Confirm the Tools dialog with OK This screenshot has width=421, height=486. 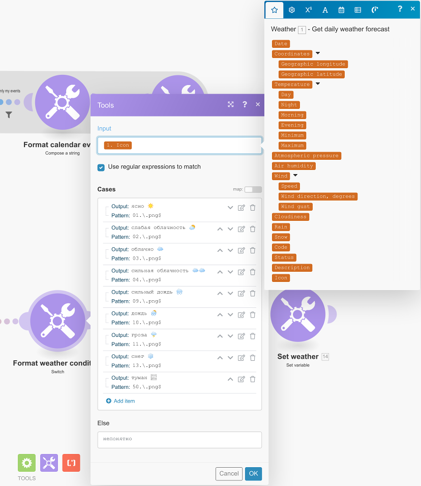pyautogui.click(x=253, y=474)
